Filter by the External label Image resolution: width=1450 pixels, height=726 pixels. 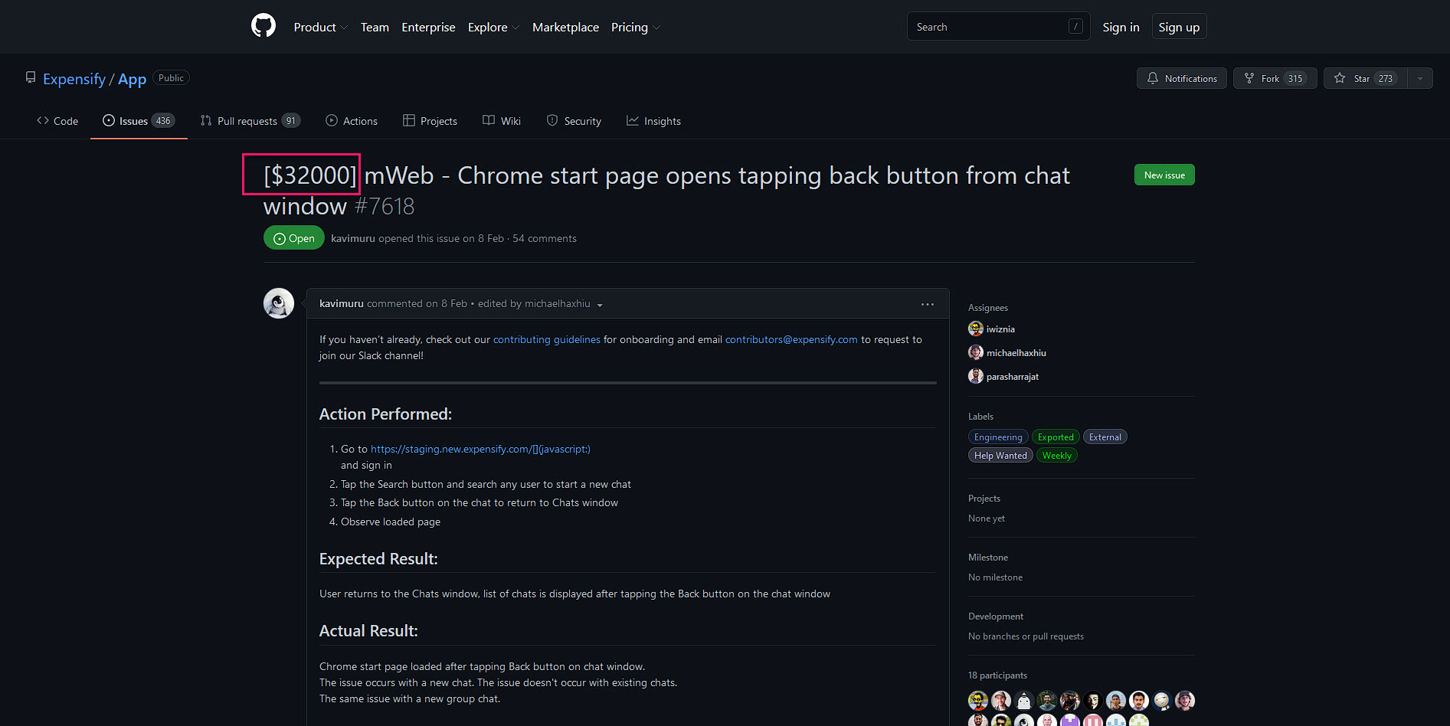(1105, 437)
